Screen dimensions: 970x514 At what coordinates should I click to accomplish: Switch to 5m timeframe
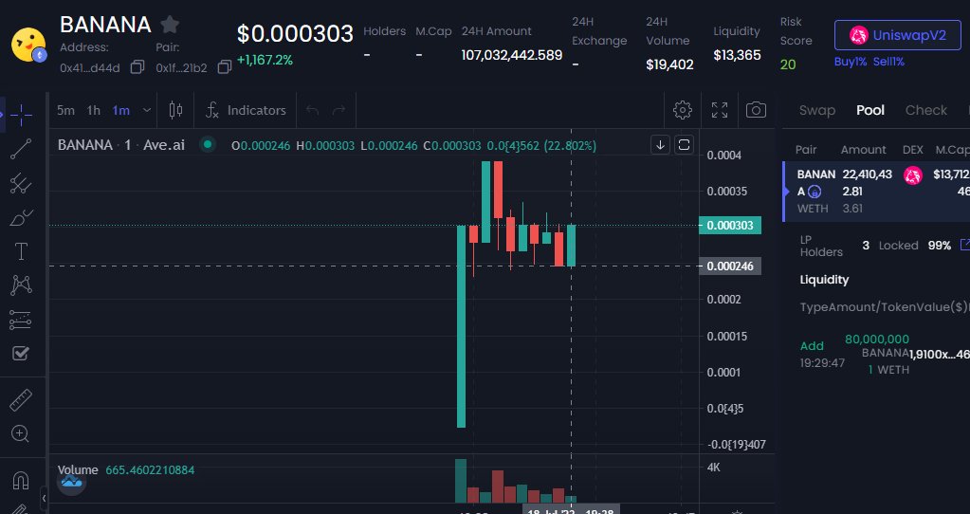[x=65, y=110]
